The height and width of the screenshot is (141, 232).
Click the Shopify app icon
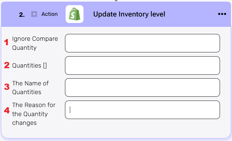[x=74, y=14]
